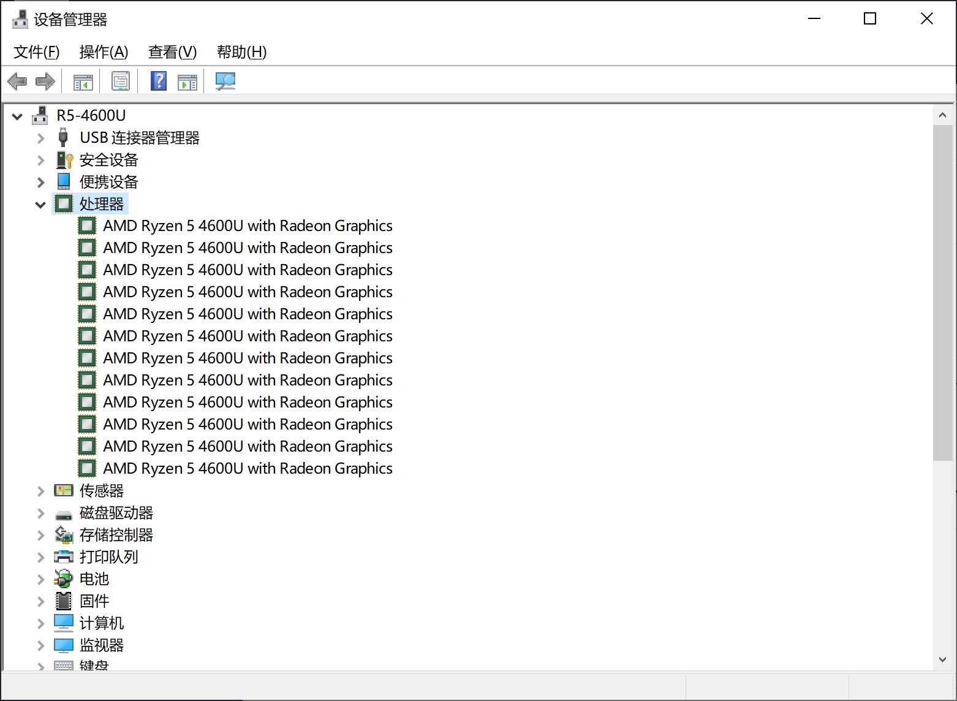
Task: Click the Forward arrow toolbar icon
Action: point(45,81)
